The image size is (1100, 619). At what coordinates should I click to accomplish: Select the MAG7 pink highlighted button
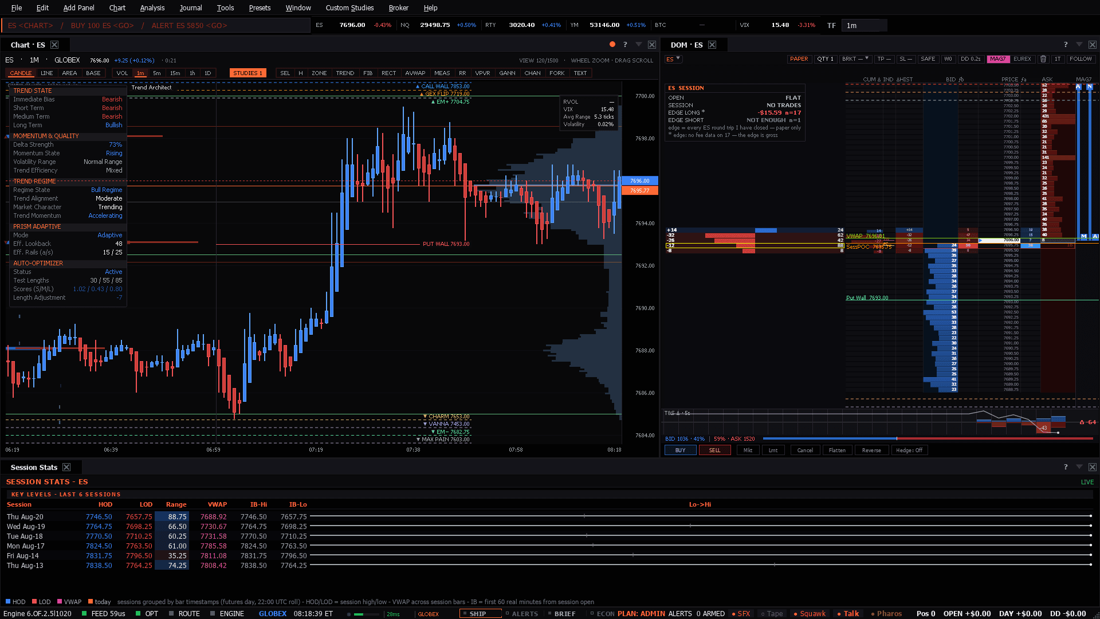pyautogui.click(x=997, y=59)
